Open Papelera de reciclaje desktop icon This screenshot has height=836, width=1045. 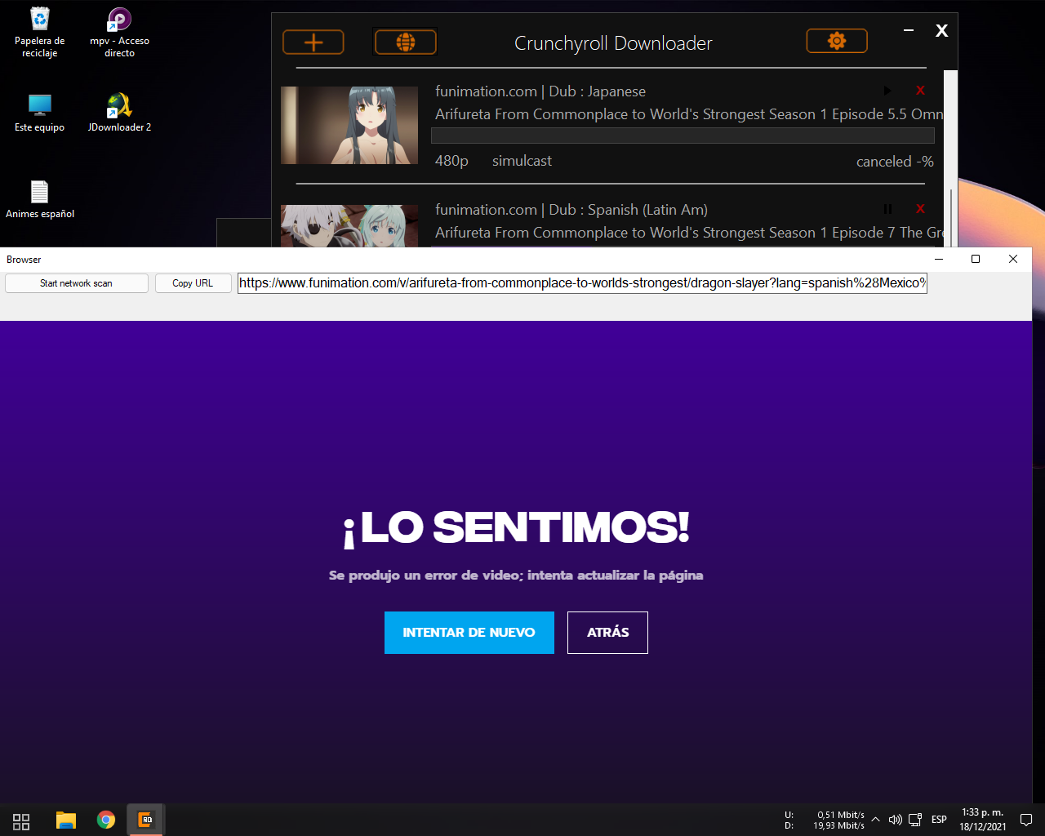click(40, 33)
